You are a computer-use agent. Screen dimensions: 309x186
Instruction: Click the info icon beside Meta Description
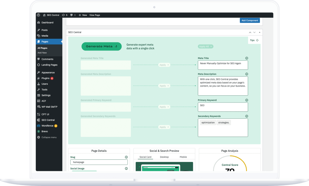[247, 74]
